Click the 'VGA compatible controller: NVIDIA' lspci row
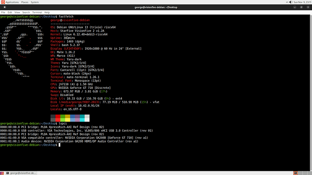The image size is (312, 175). pyautogui.click(x=74, y=138)
